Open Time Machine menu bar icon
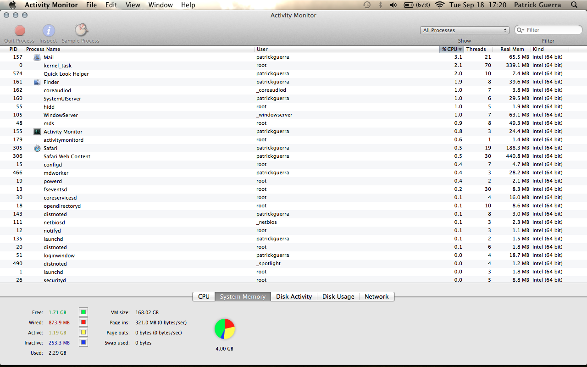 click(367, 5)
